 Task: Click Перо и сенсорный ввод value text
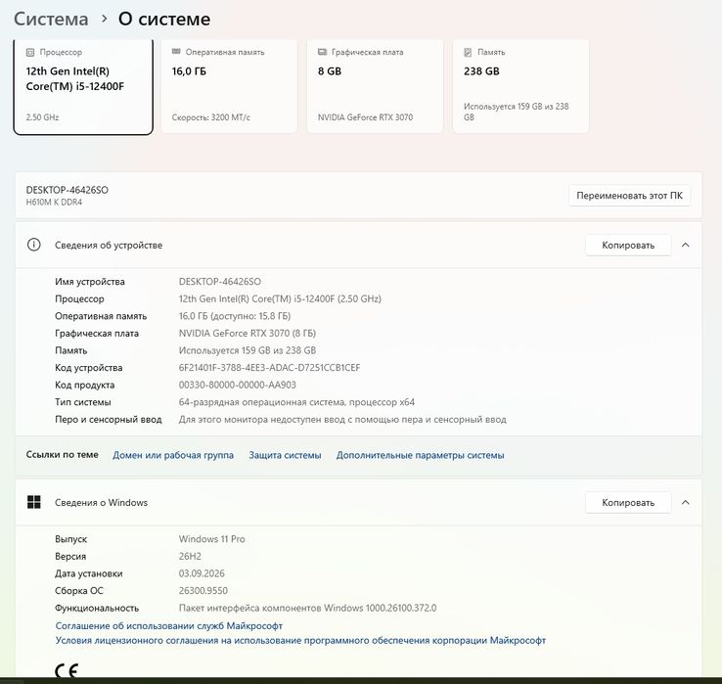[342, 420]
